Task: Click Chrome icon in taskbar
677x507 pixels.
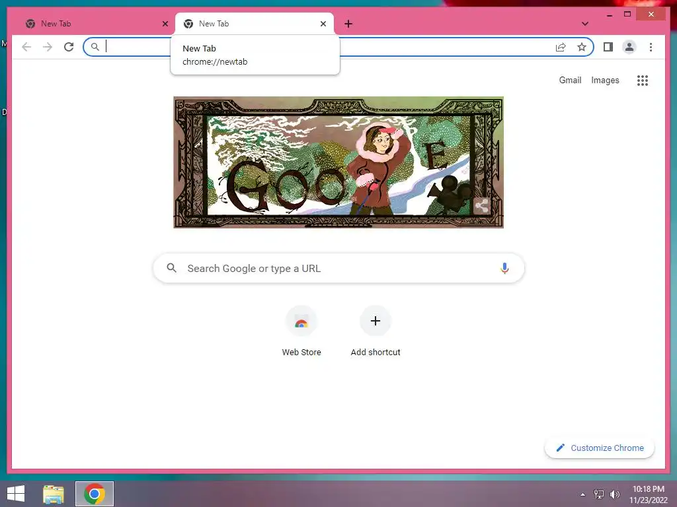Action: pos(95,494)
